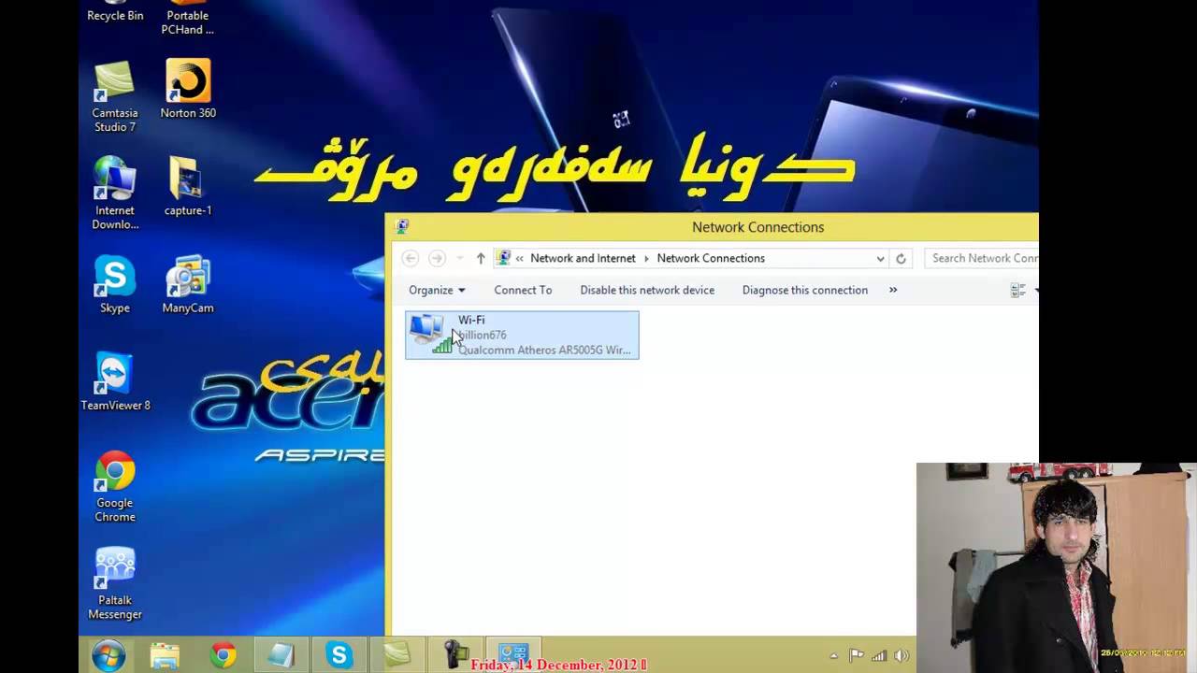Click the Windows Start orb
Screen dimensions: 1197x673
coord(108,655)
